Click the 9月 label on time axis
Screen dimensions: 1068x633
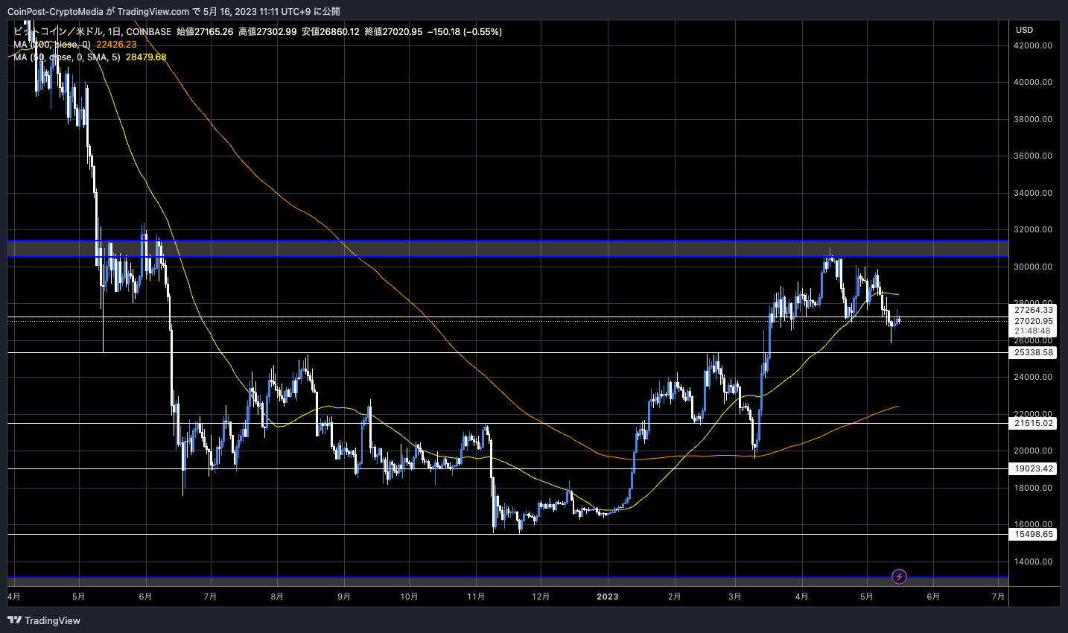tap(343, 597)
